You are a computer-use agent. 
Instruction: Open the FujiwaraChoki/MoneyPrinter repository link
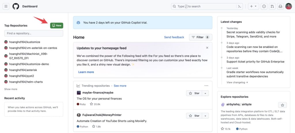click(x=102, y=115)
